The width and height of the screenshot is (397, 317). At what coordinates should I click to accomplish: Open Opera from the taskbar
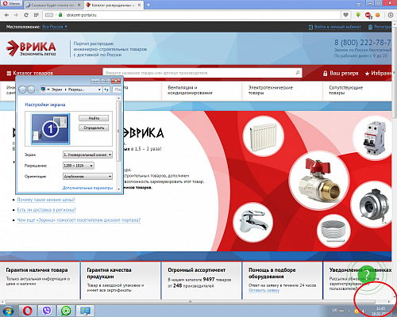tap(27, 311)
